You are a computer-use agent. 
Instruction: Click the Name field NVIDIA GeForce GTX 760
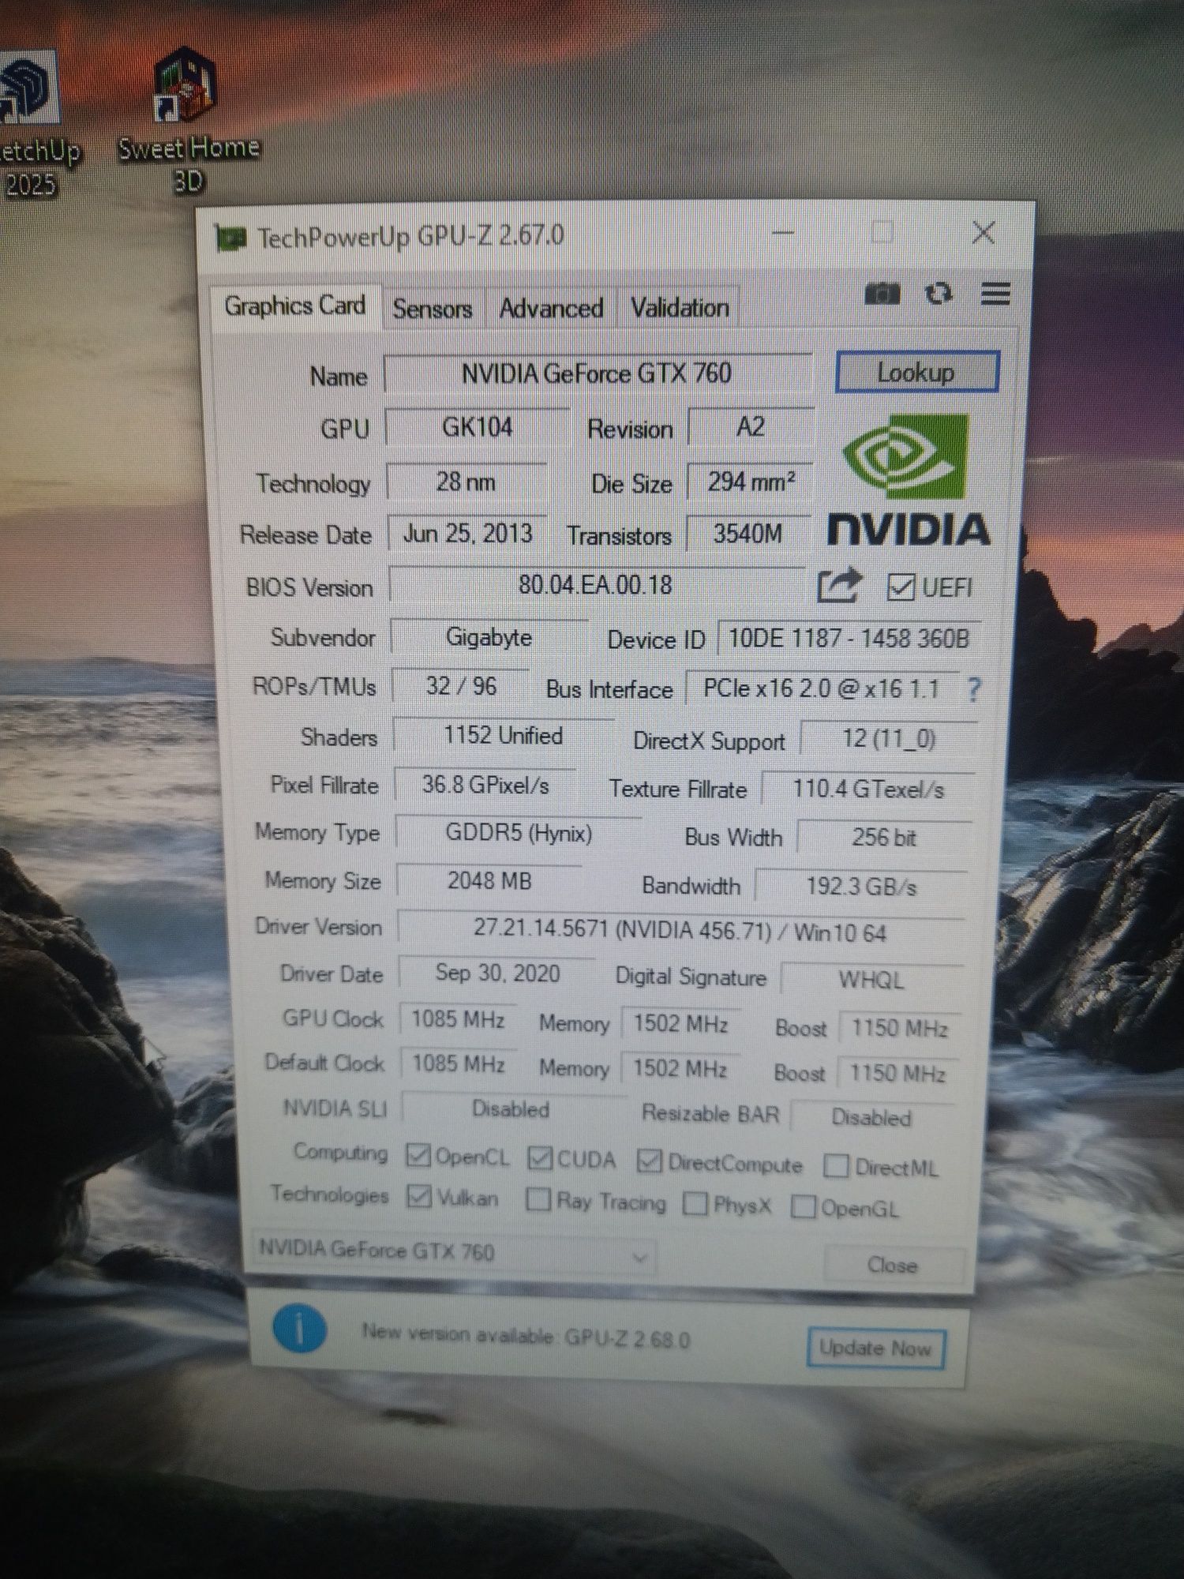598,373
